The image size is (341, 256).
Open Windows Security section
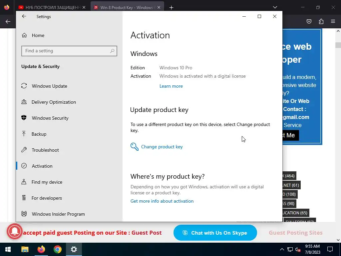[45, 118]
